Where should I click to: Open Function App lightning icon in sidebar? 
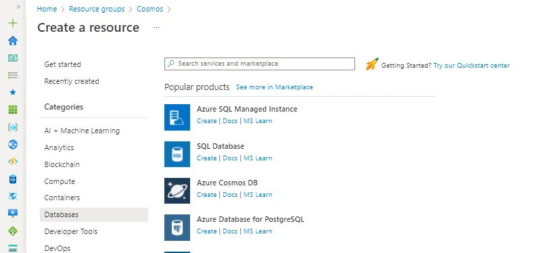(13, 162)
